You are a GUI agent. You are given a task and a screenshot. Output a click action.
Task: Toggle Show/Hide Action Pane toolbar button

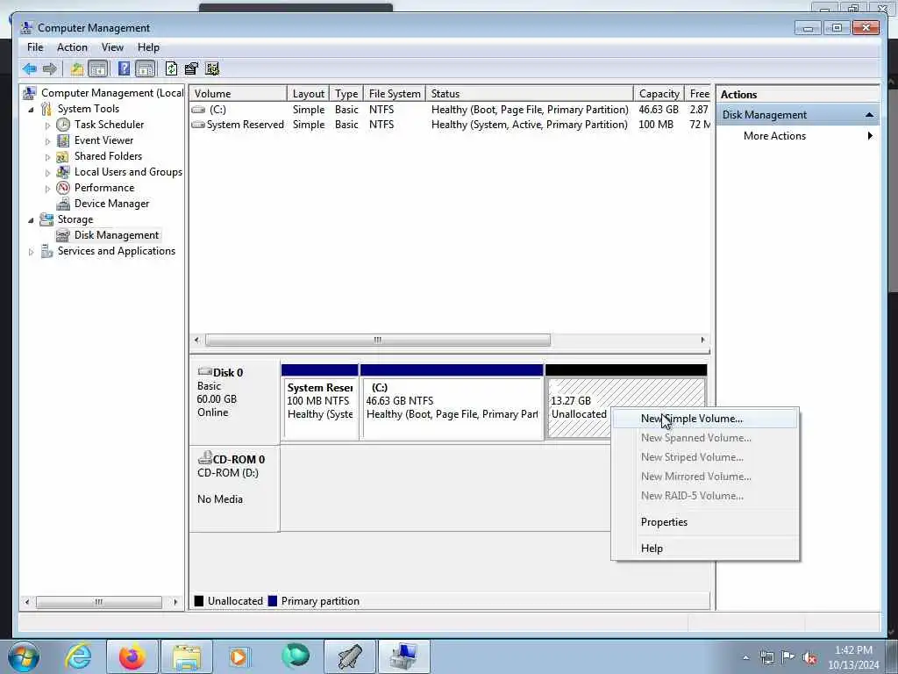click(146, 69)
